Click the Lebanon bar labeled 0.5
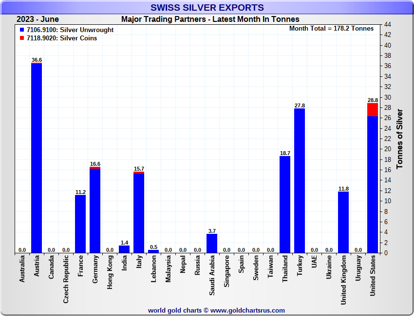This screenshot has width=414, height=316. 153,251
